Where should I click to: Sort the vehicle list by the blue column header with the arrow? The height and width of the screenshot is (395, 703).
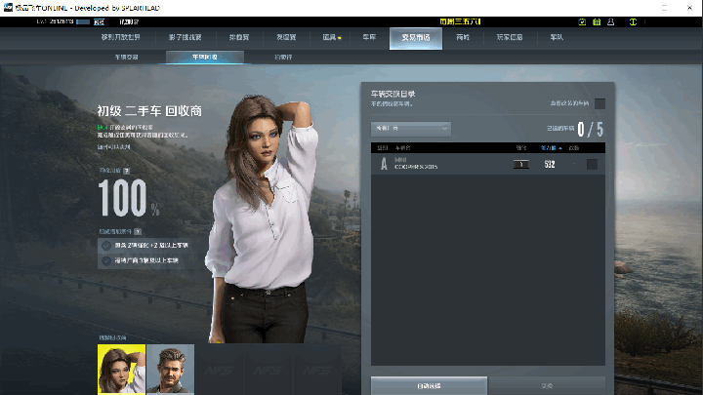point(551,148)
